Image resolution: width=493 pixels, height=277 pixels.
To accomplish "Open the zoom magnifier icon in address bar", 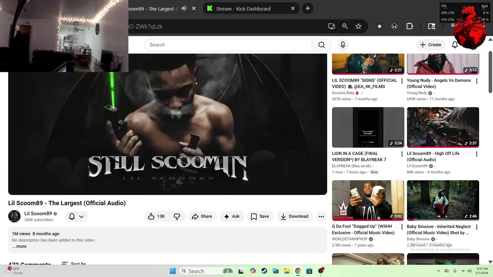I will coord(345,26).
